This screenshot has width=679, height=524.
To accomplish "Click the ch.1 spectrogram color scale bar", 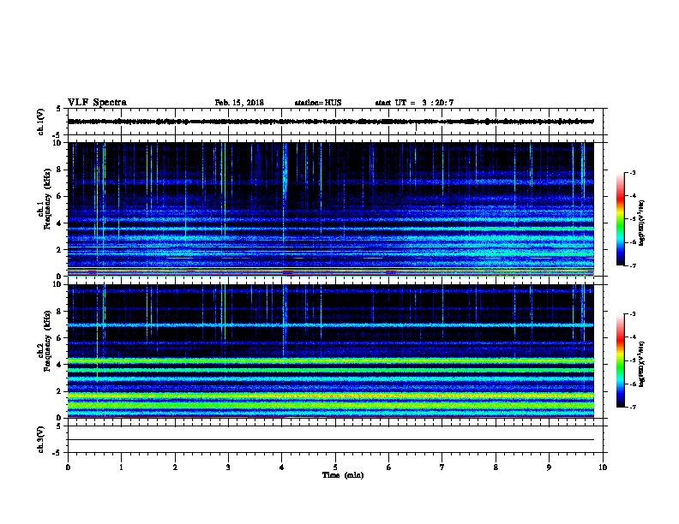I will (621, 219).
